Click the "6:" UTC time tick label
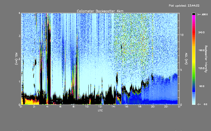 pos(61,107)
